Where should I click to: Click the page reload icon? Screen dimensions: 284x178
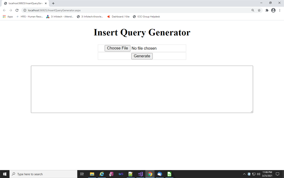[17, 10]
